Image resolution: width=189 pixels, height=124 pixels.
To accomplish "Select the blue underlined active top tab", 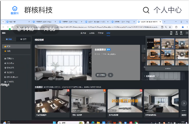I will coord(108,33).
